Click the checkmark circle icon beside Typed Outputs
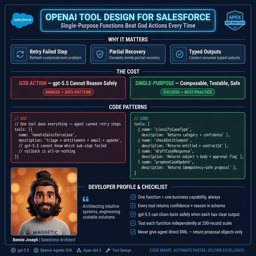The height and width of the screenshot is (256, 256). point(179,54)
